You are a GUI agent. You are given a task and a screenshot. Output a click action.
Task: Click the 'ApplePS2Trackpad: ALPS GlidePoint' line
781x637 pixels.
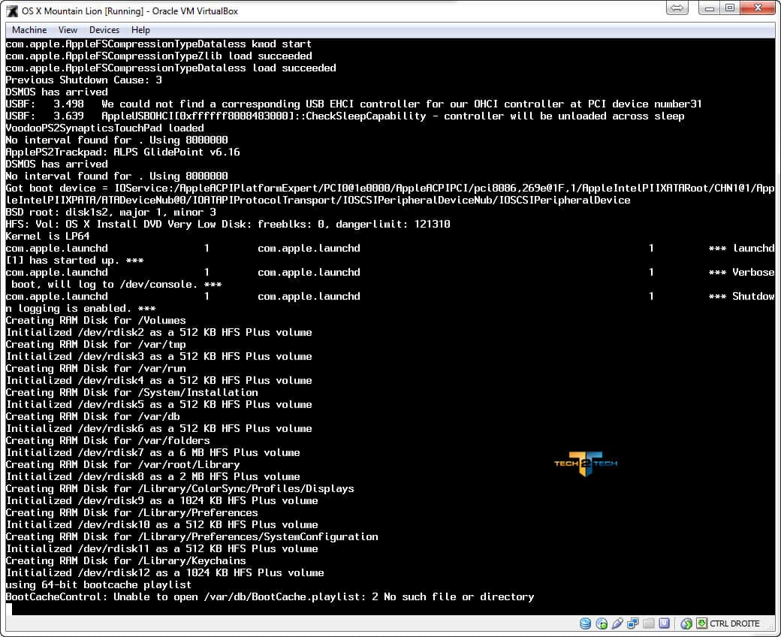[x=122, y=152]
